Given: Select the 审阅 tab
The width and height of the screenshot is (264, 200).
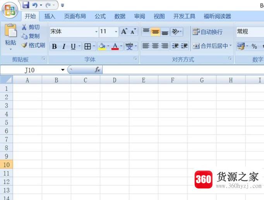Looking at the screenshot, I should [140, 16].
